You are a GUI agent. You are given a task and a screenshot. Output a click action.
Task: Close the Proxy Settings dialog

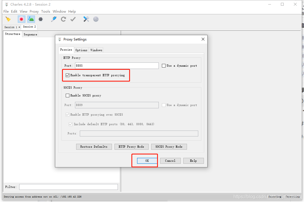(x=203, y=39)
